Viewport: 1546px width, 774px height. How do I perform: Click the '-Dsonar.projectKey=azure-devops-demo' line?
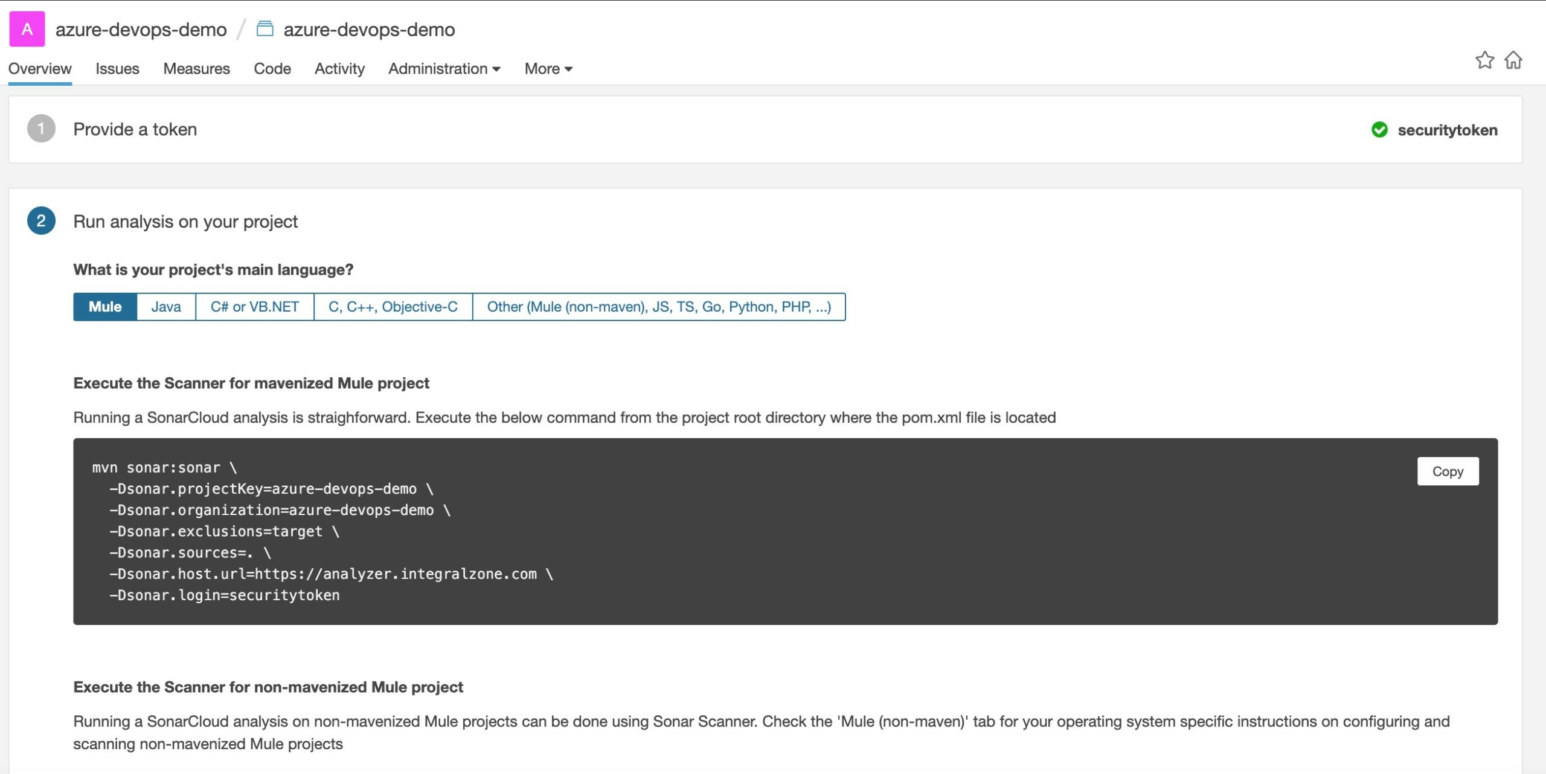click(271, 489)
